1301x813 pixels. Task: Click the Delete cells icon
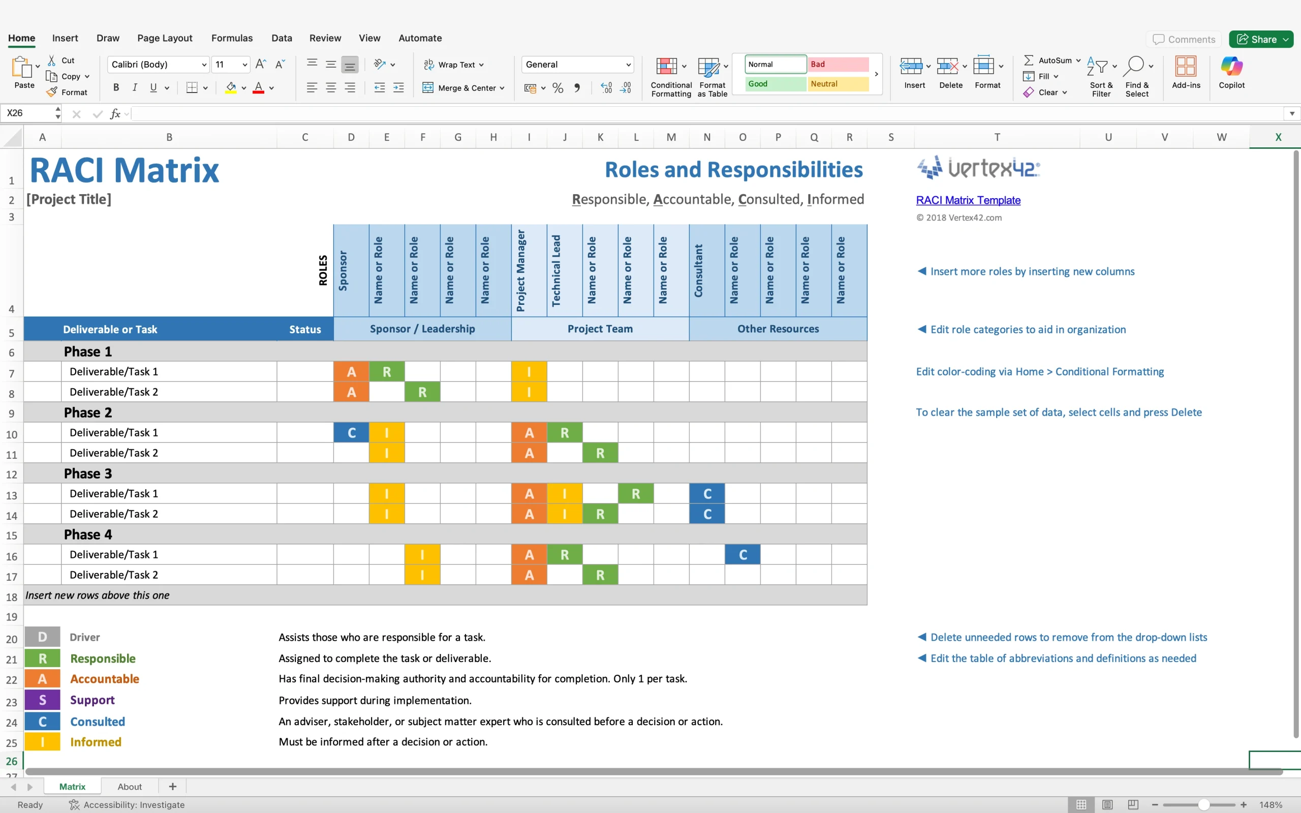tap(947, 67)
